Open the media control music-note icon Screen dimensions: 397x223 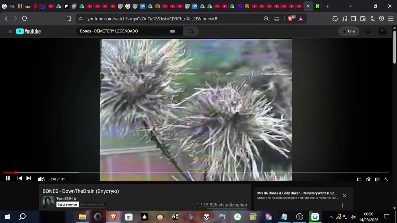(344, 19)
